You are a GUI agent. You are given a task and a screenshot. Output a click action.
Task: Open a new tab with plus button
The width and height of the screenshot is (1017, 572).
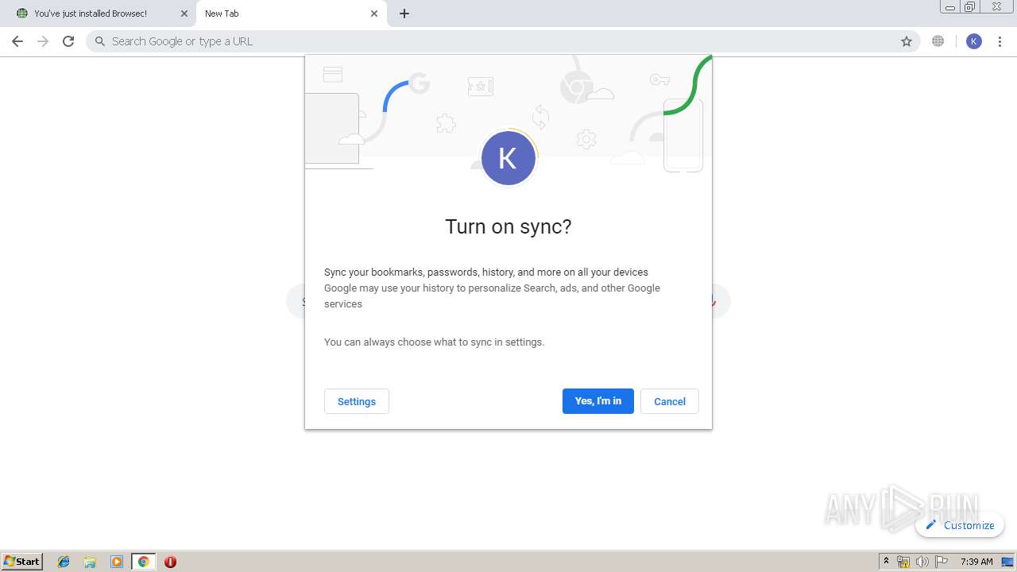pyautogui.click(x=404, y=14)
